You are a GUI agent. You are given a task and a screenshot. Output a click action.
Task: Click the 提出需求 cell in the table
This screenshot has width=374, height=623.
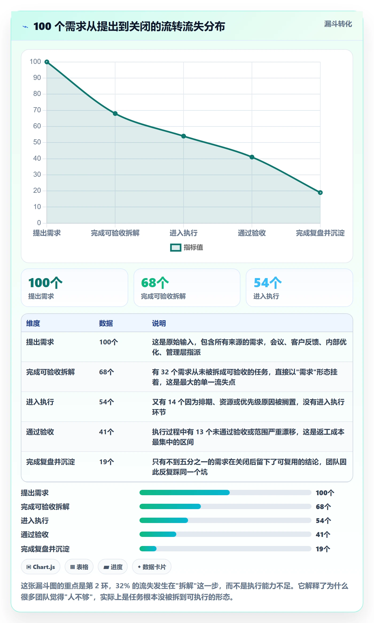tap(40, 342)
